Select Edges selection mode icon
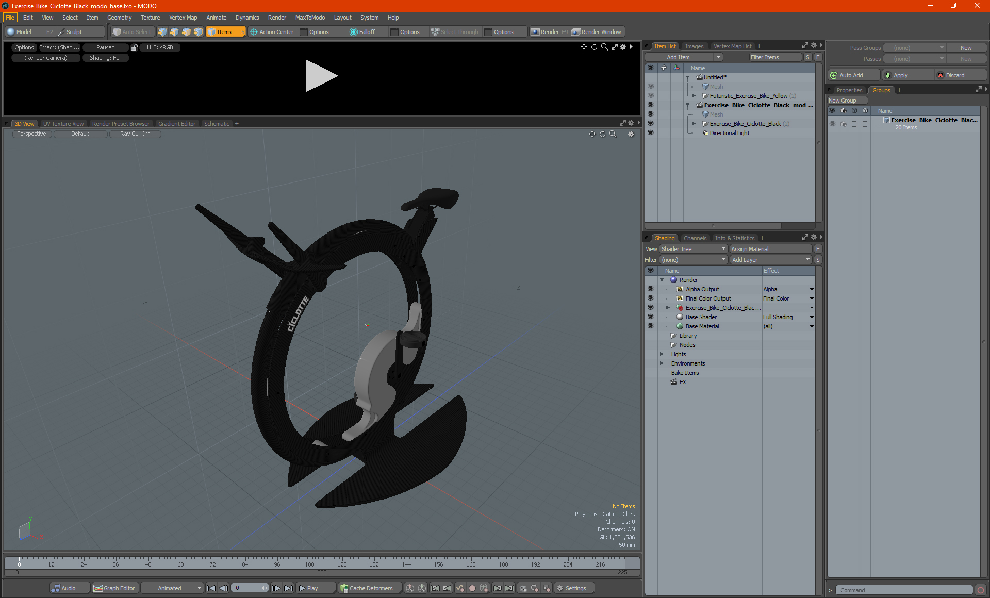This screenshot has width=990, height=598. (x=174, y=32)
